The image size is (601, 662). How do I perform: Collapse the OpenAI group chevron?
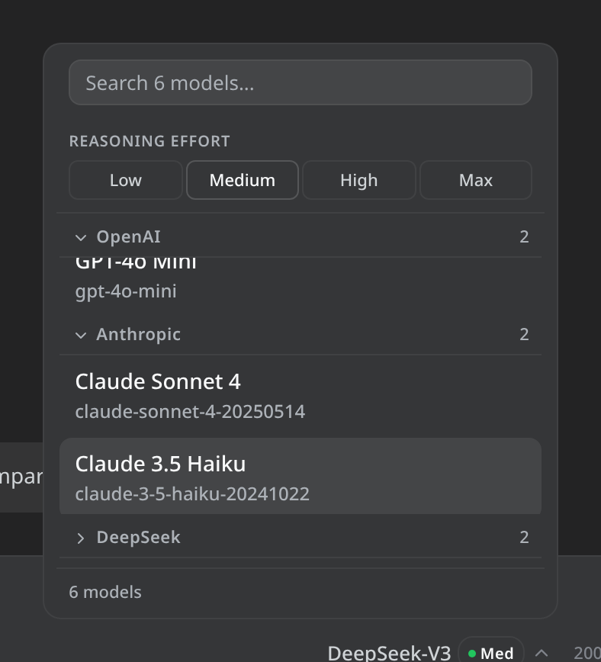[x=81, y=238]
